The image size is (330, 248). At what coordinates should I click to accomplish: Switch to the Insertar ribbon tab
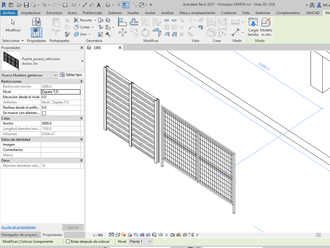click(133, 13)
